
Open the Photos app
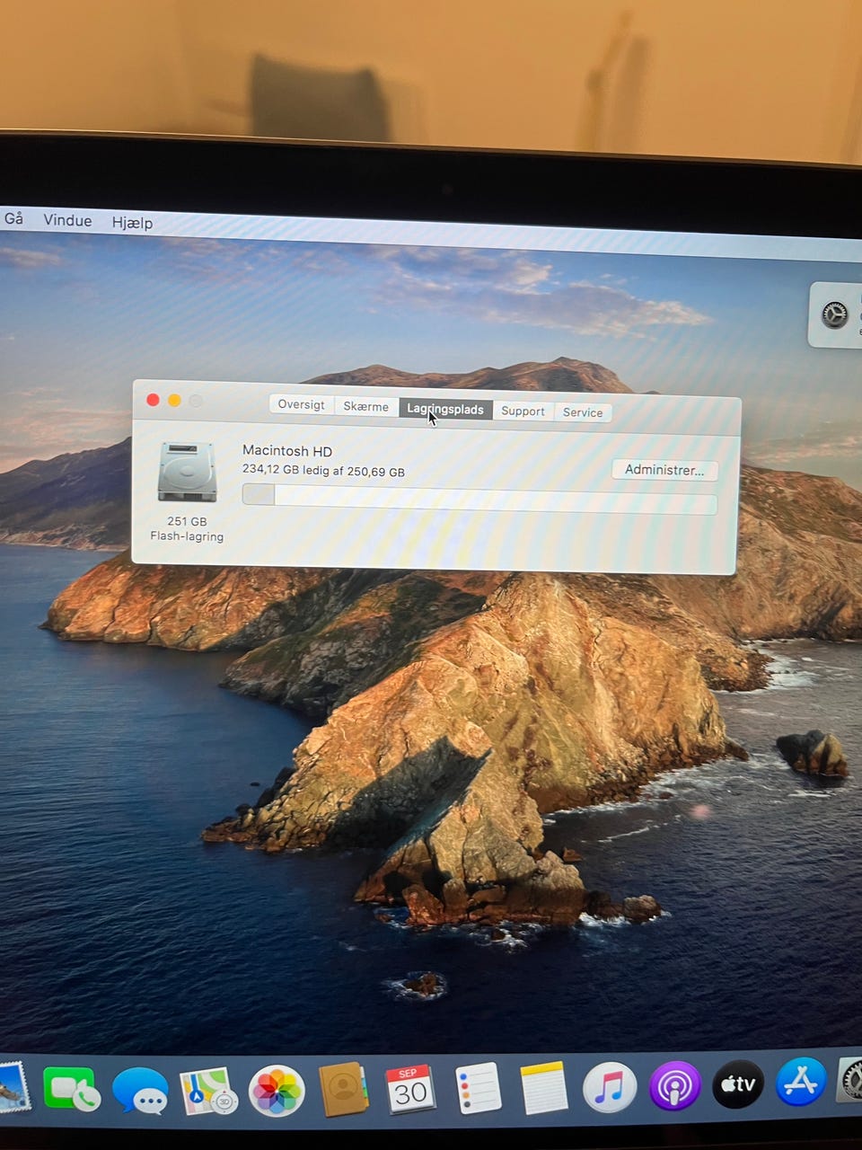277,1092
